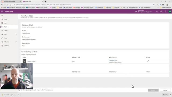Click the Flows icon in sidebar
This screenshot has width=172, height=97.
click(2, 38)
